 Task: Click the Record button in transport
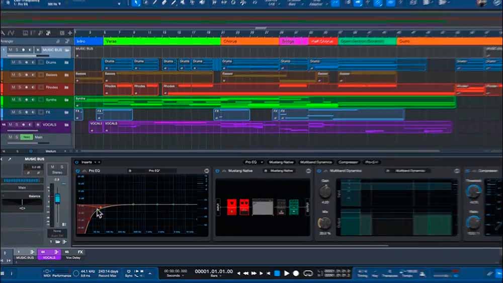296,273
